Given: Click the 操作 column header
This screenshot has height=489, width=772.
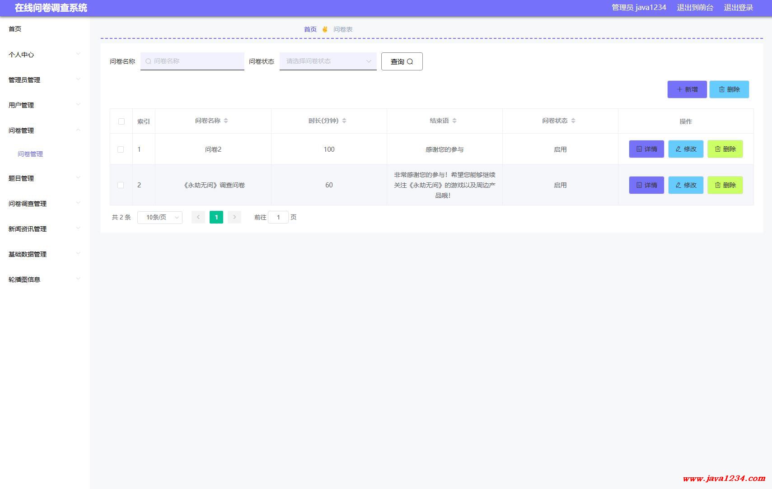Looking at the screenshot, I should [686, 121].
